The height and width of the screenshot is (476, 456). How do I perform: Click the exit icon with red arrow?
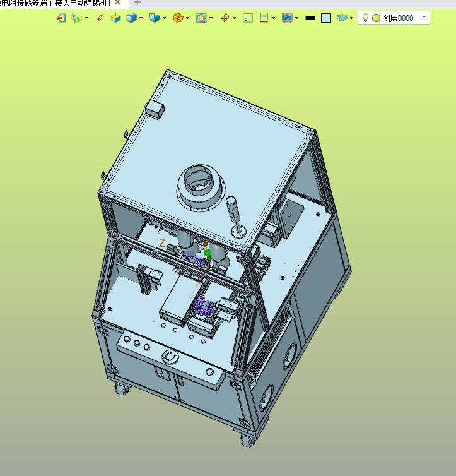[61, 18]
